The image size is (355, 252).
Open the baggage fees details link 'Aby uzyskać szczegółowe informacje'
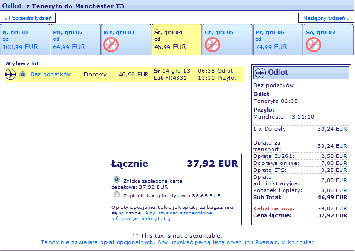point(162,215)
